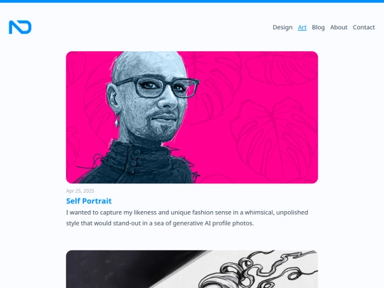Select the underlined Art nav link
384x288 pixels.
pos(302,28)
